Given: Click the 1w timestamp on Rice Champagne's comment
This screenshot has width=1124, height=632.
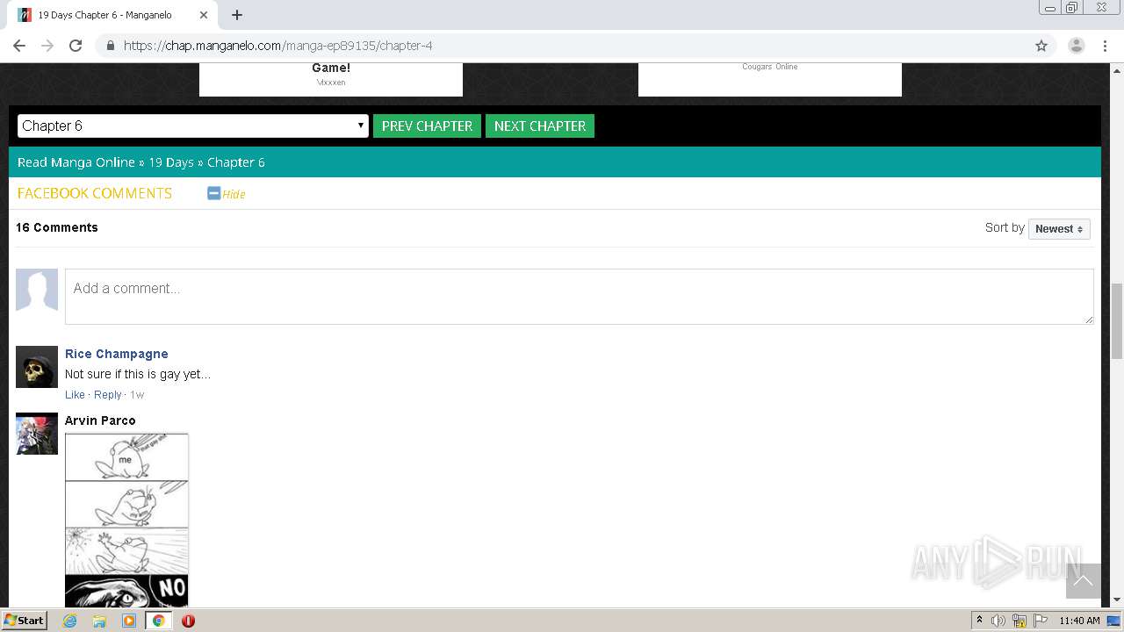Looking at the screenshot, I should click(x=137, y=395).
